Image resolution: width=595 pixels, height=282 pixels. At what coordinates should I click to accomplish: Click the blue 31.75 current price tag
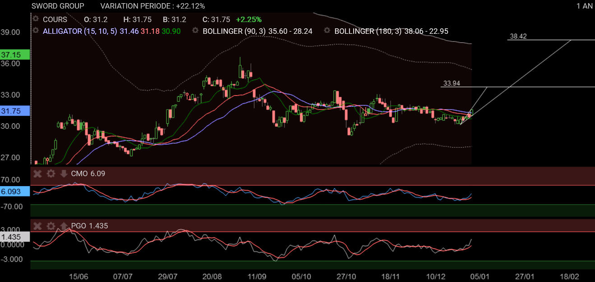[x=14, y=111]
